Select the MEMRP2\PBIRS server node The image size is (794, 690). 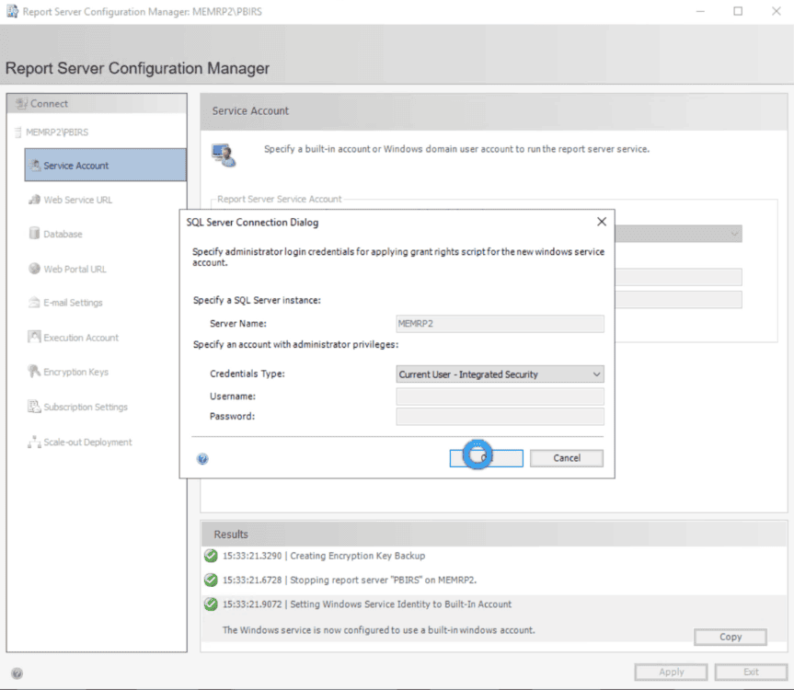pos(57,132)
